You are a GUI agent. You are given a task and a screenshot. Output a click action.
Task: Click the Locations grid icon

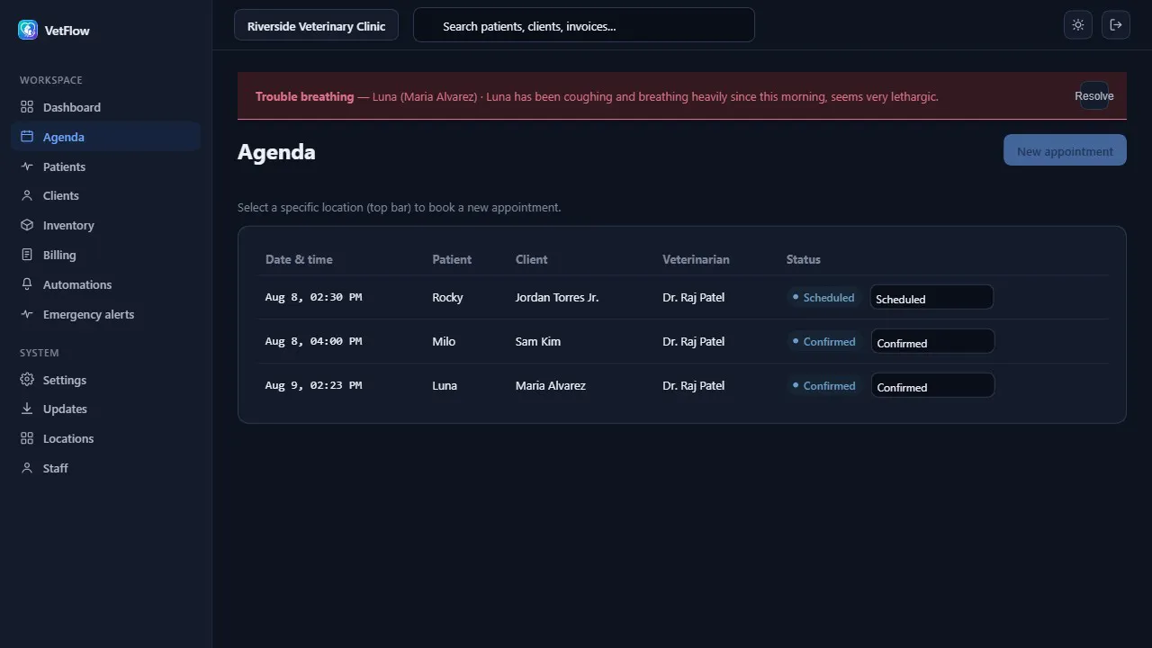[27, 438]
